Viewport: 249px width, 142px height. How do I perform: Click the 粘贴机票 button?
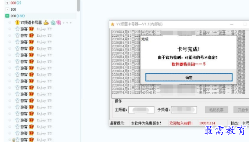pyautogui.click(x=216, y=110)
